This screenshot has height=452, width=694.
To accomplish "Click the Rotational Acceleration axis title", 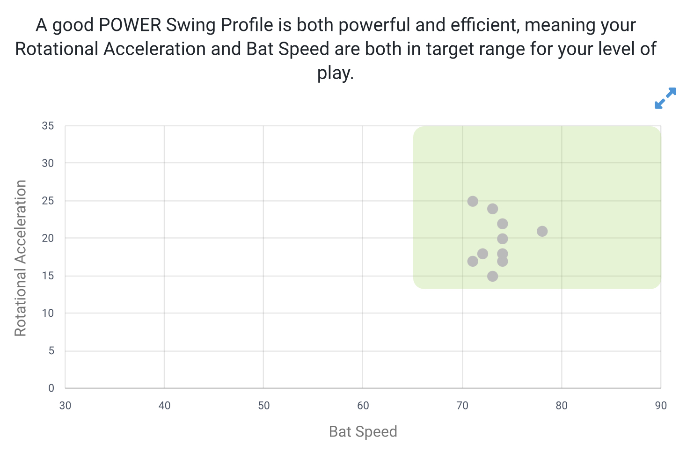I will pos(21,258).
